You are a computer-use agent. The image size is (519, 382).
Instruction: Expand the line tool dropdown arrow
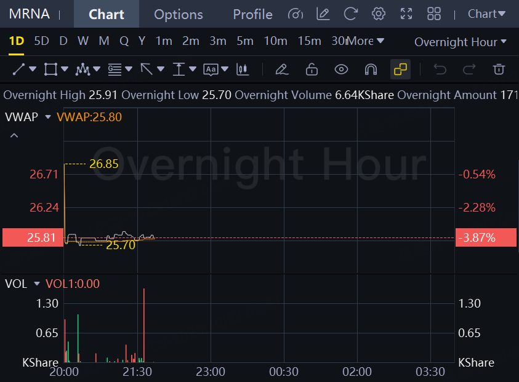pos(33,69)
